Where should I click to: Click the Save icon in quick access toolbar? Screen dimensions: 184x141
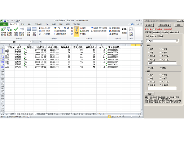tap(5, 21)
